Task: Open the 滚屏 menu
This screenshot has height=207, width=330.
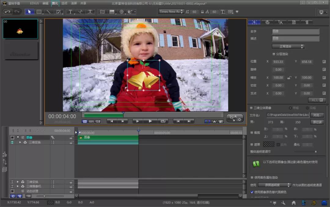Action: coord(74,3)
